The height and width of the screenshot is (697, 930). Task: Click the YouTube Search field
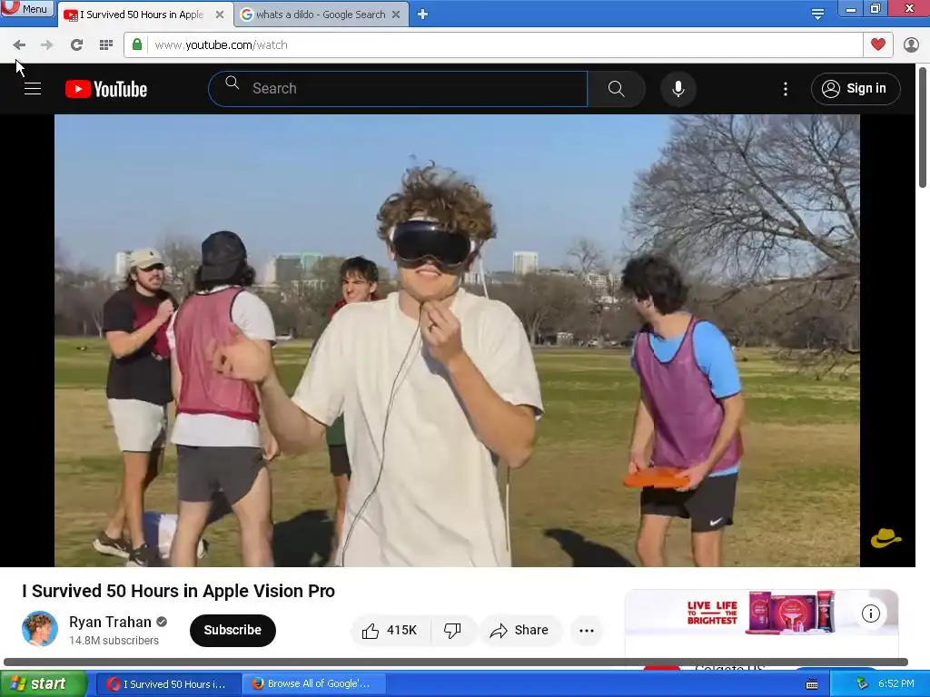point(398,89)
